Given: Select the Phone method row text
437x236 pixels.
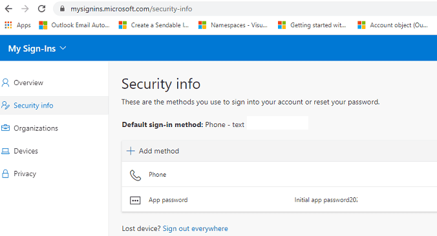Looking at the screenshot, I should [x=158, y=175].
